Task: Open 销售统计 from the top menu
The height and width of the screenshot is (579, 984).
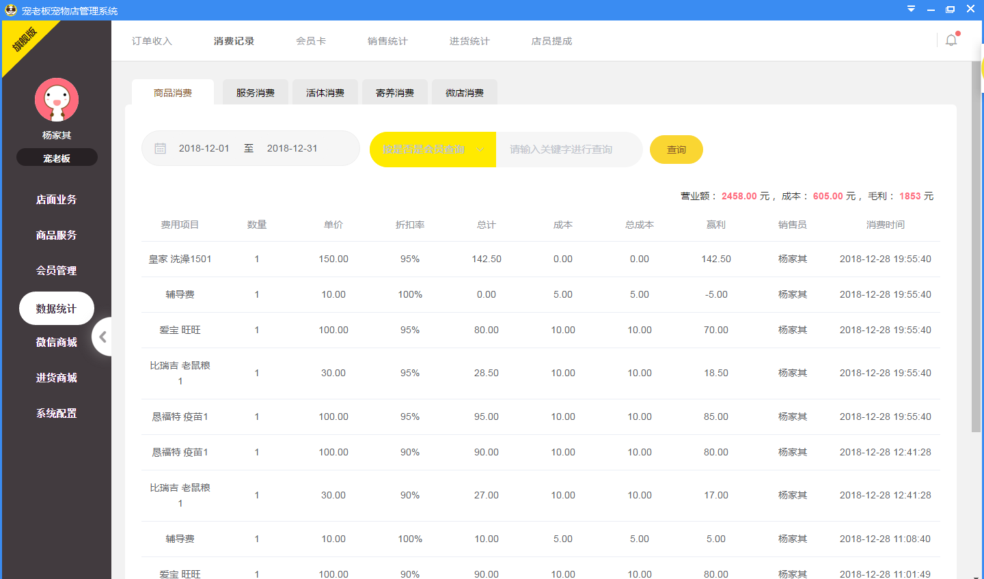Action: click(x=387, y=41)
